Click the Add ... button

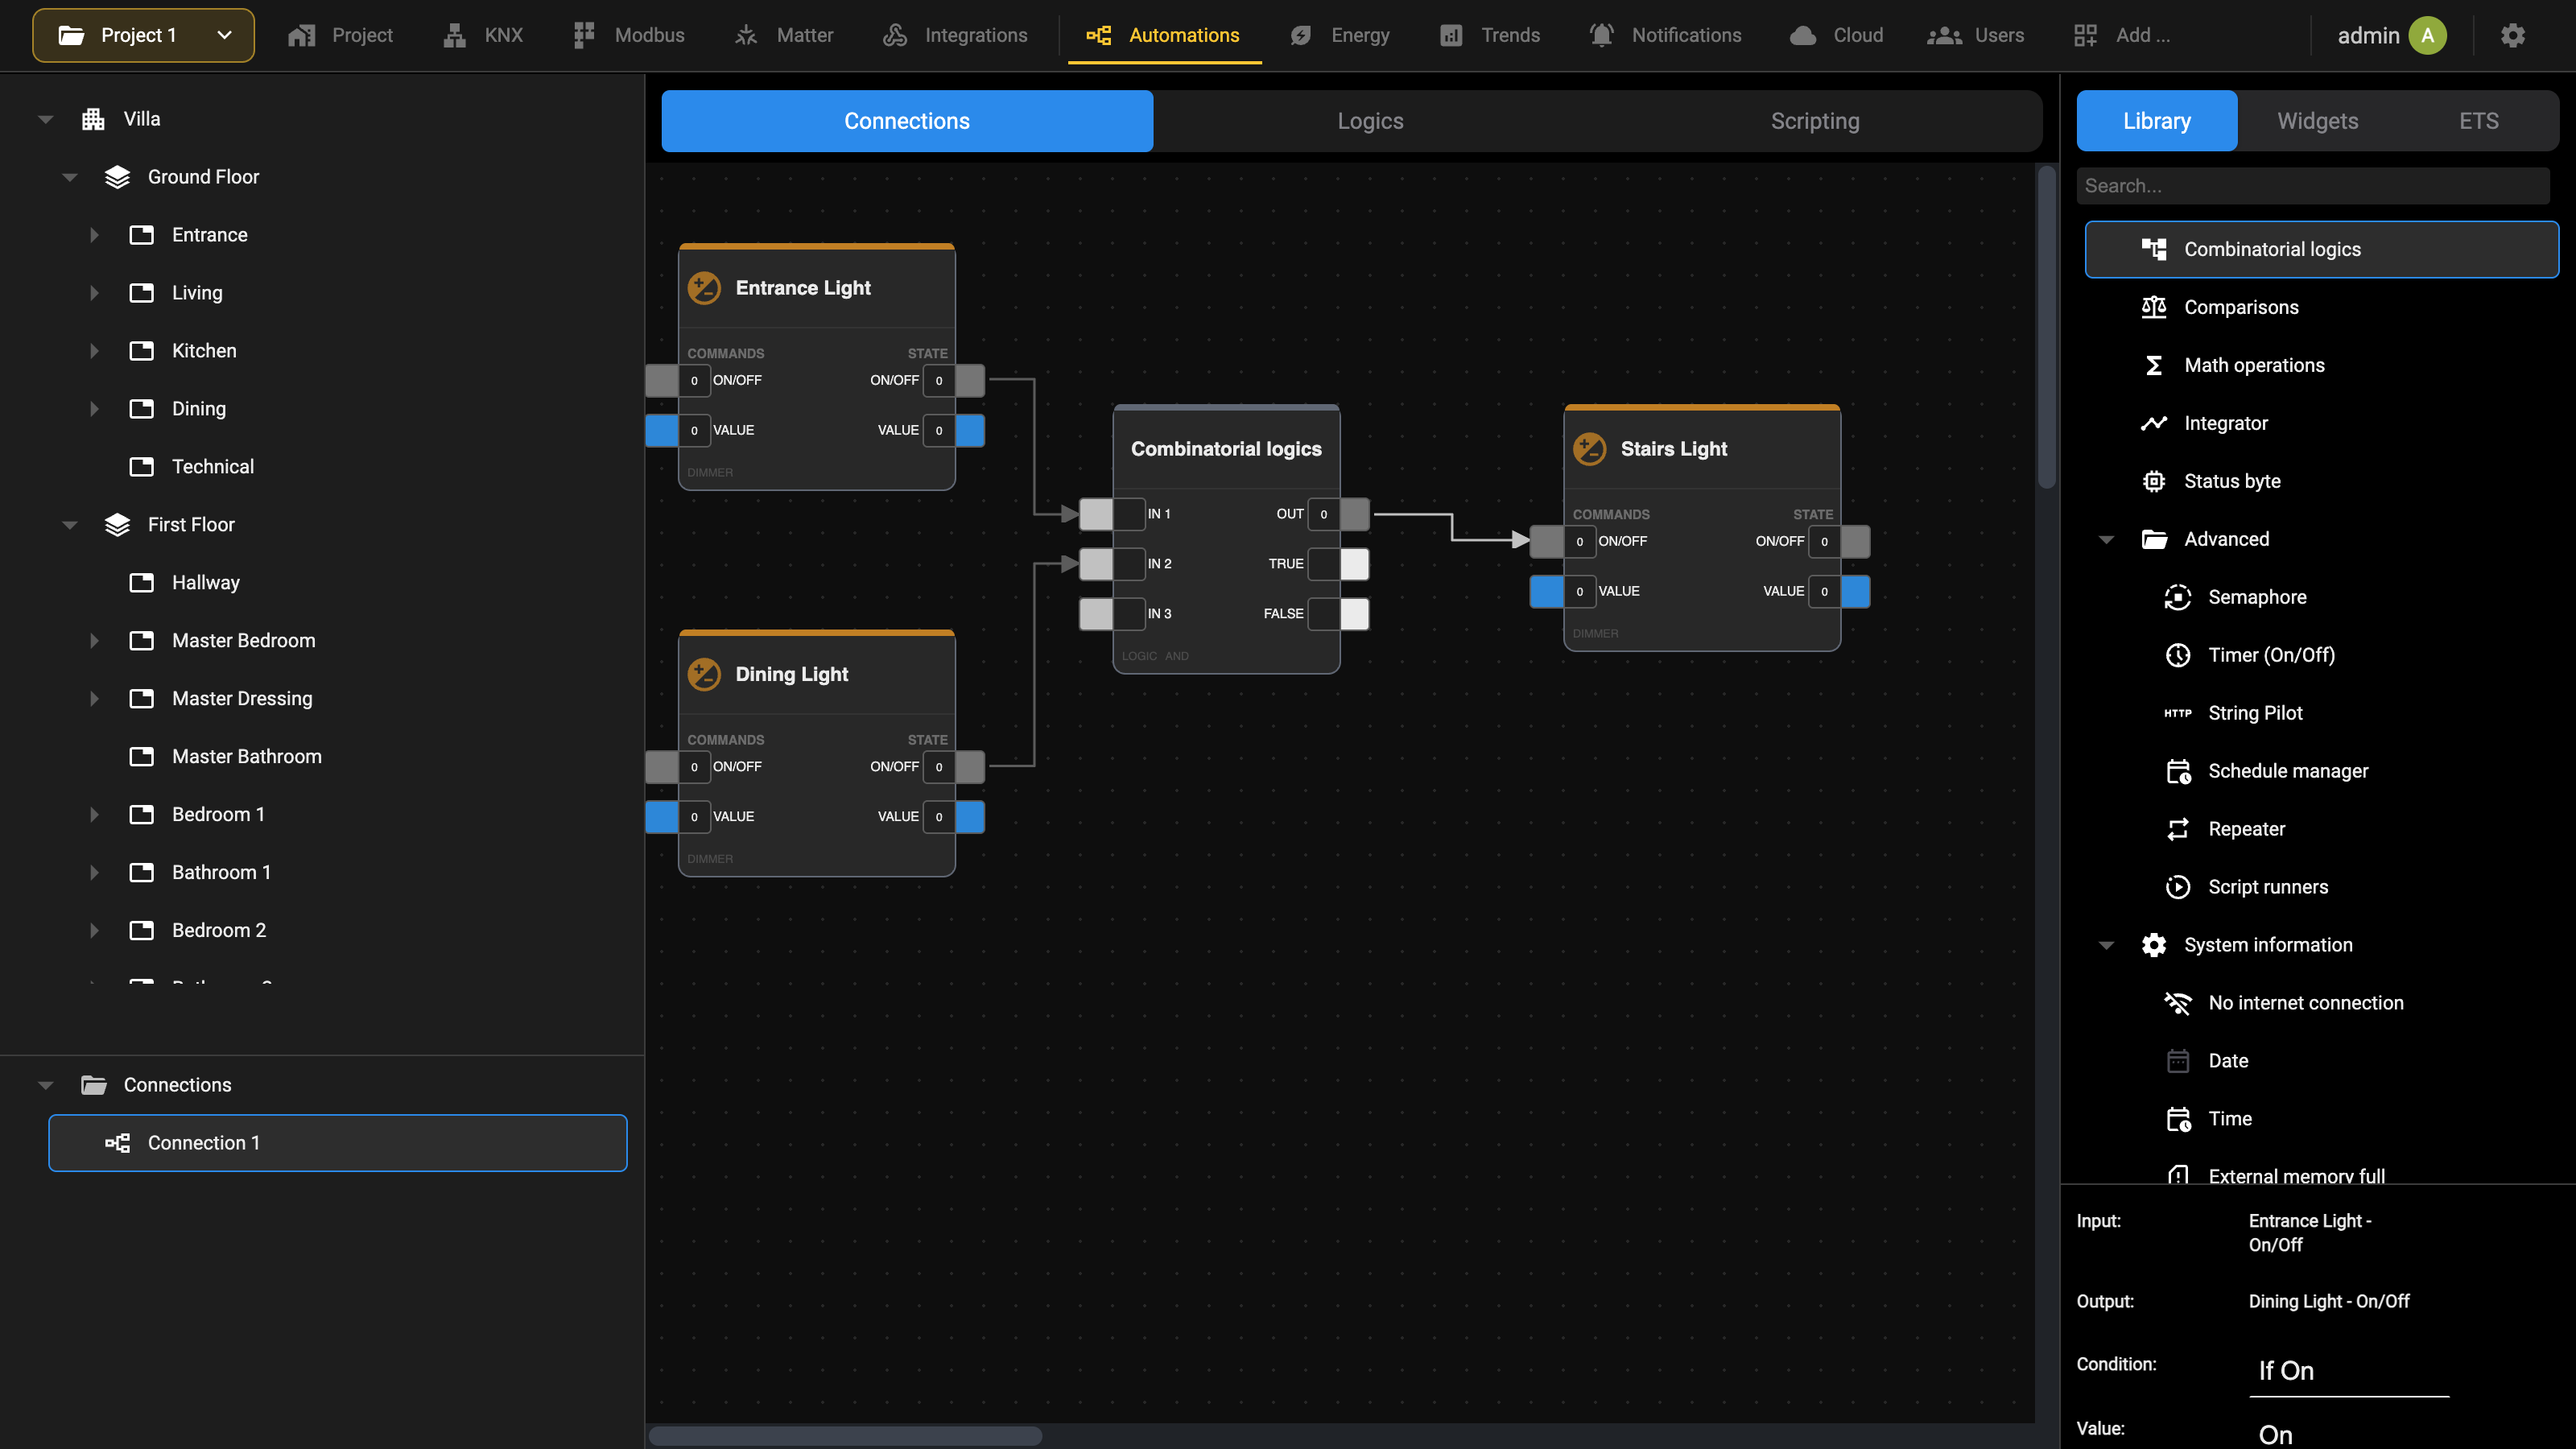click(2121, 35)
